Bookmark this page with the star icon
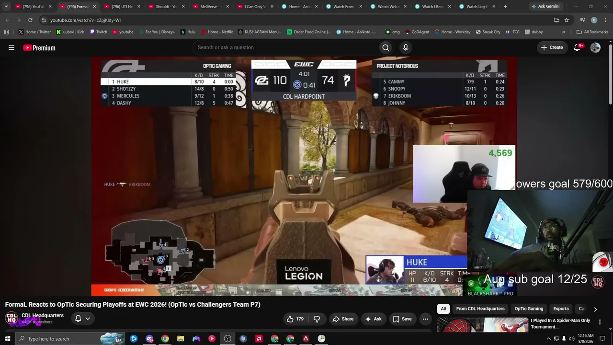Screen dimensions: 613x345 pyautogui.click(x=567, y=20)
